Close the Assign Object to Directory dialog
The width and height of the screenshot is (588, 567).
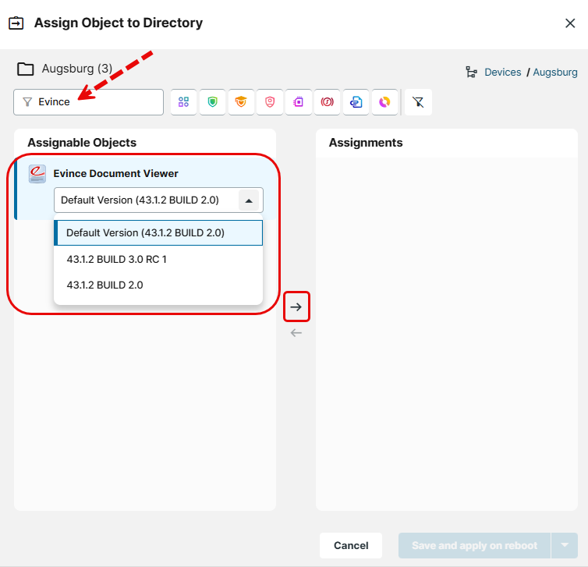click(570, 23)
